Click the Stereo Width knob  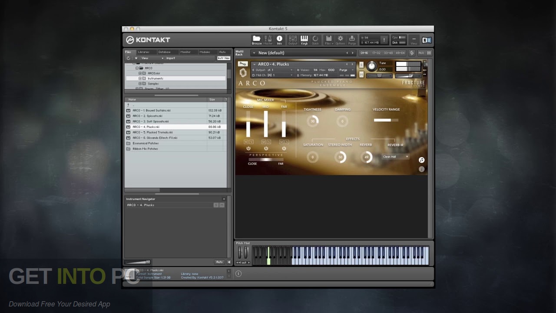(340, 157)
